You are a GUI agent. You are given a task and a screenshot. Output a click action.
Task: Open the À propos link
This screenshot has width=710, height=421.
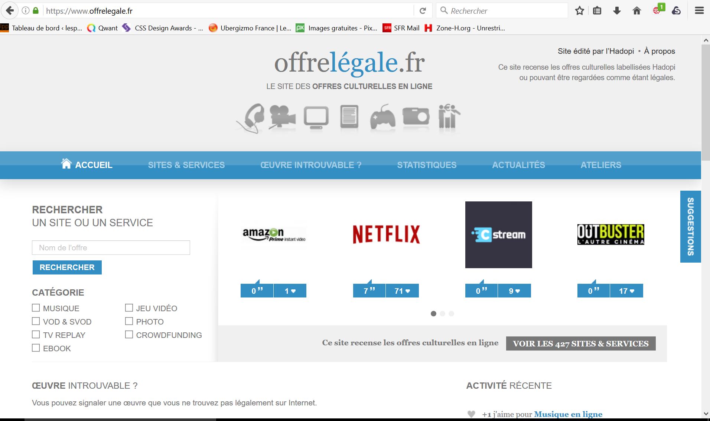pos(659,51)
